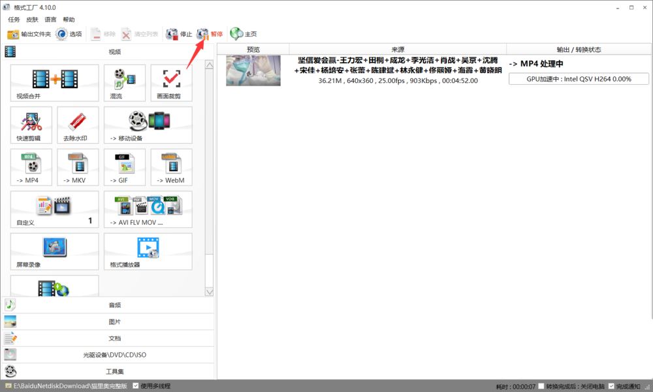Launch the 屏幕录像 screen recorder
653x392 pixels.
click(x=55, y=252)
